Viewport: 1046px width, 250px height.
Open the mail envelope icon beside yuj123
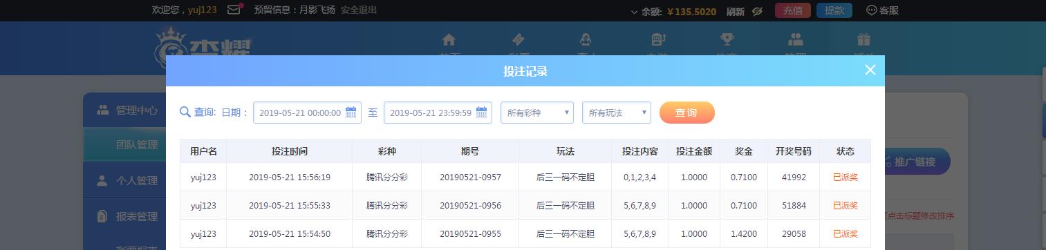[x=234, y=10]
